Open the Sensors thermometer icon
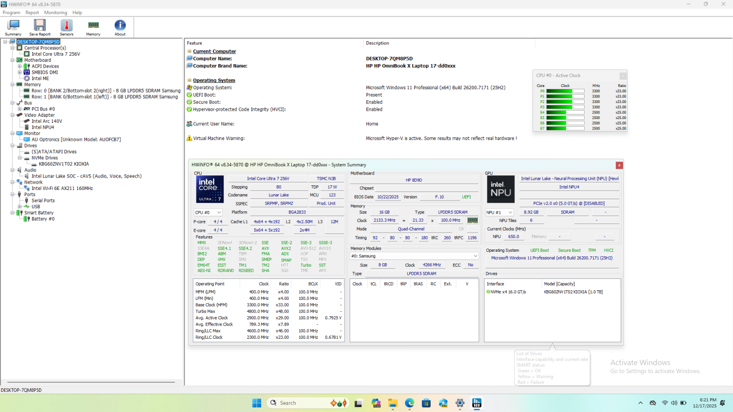733x412 pixels. click(66, 27)
